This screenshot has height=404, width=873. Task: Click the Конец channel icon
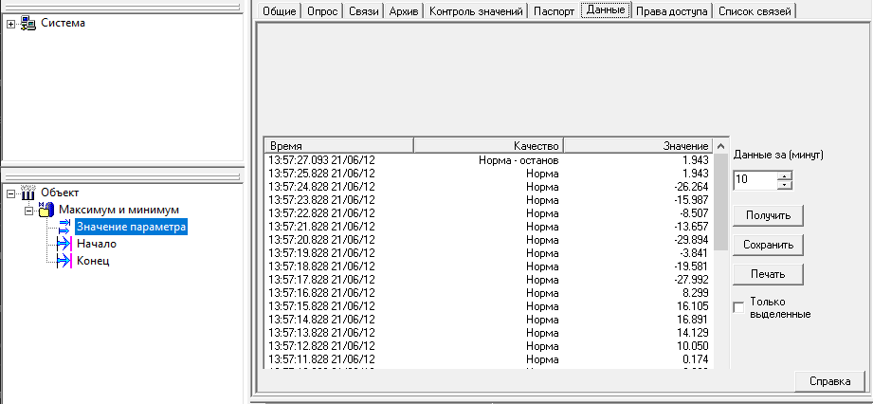(x=64, y=260)
